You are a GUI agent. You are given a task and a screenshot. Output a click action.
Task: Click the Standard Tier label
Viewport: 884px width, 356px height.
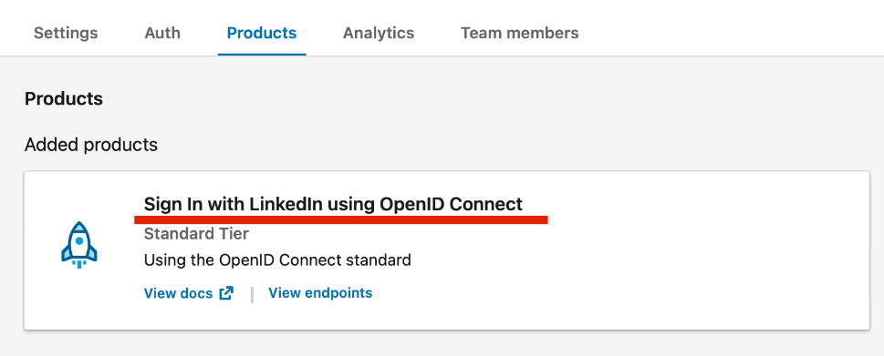[196, 233]
